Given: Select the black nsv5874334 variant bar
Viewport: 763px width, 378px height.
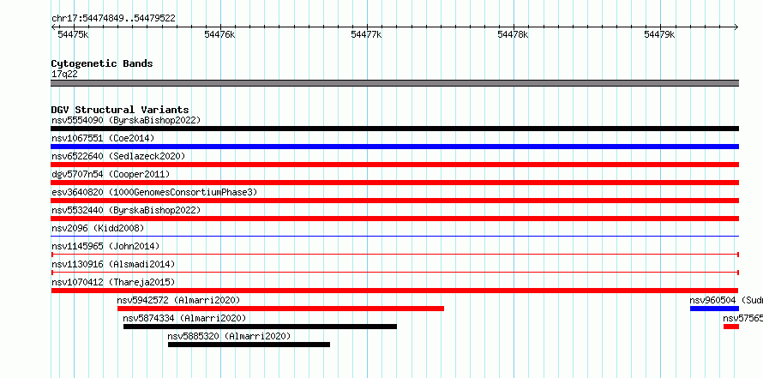Looking at the screenshot, I should click(x=260, y=327).
